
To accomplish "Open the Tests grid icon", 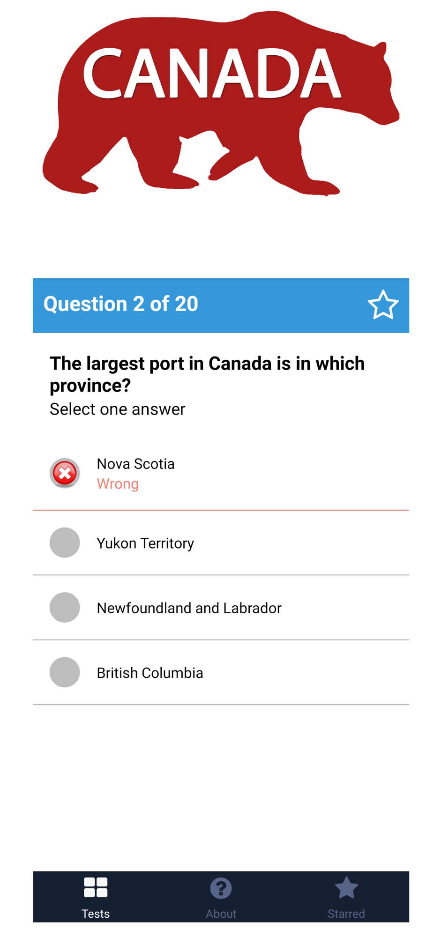I will tap(96, 887).
